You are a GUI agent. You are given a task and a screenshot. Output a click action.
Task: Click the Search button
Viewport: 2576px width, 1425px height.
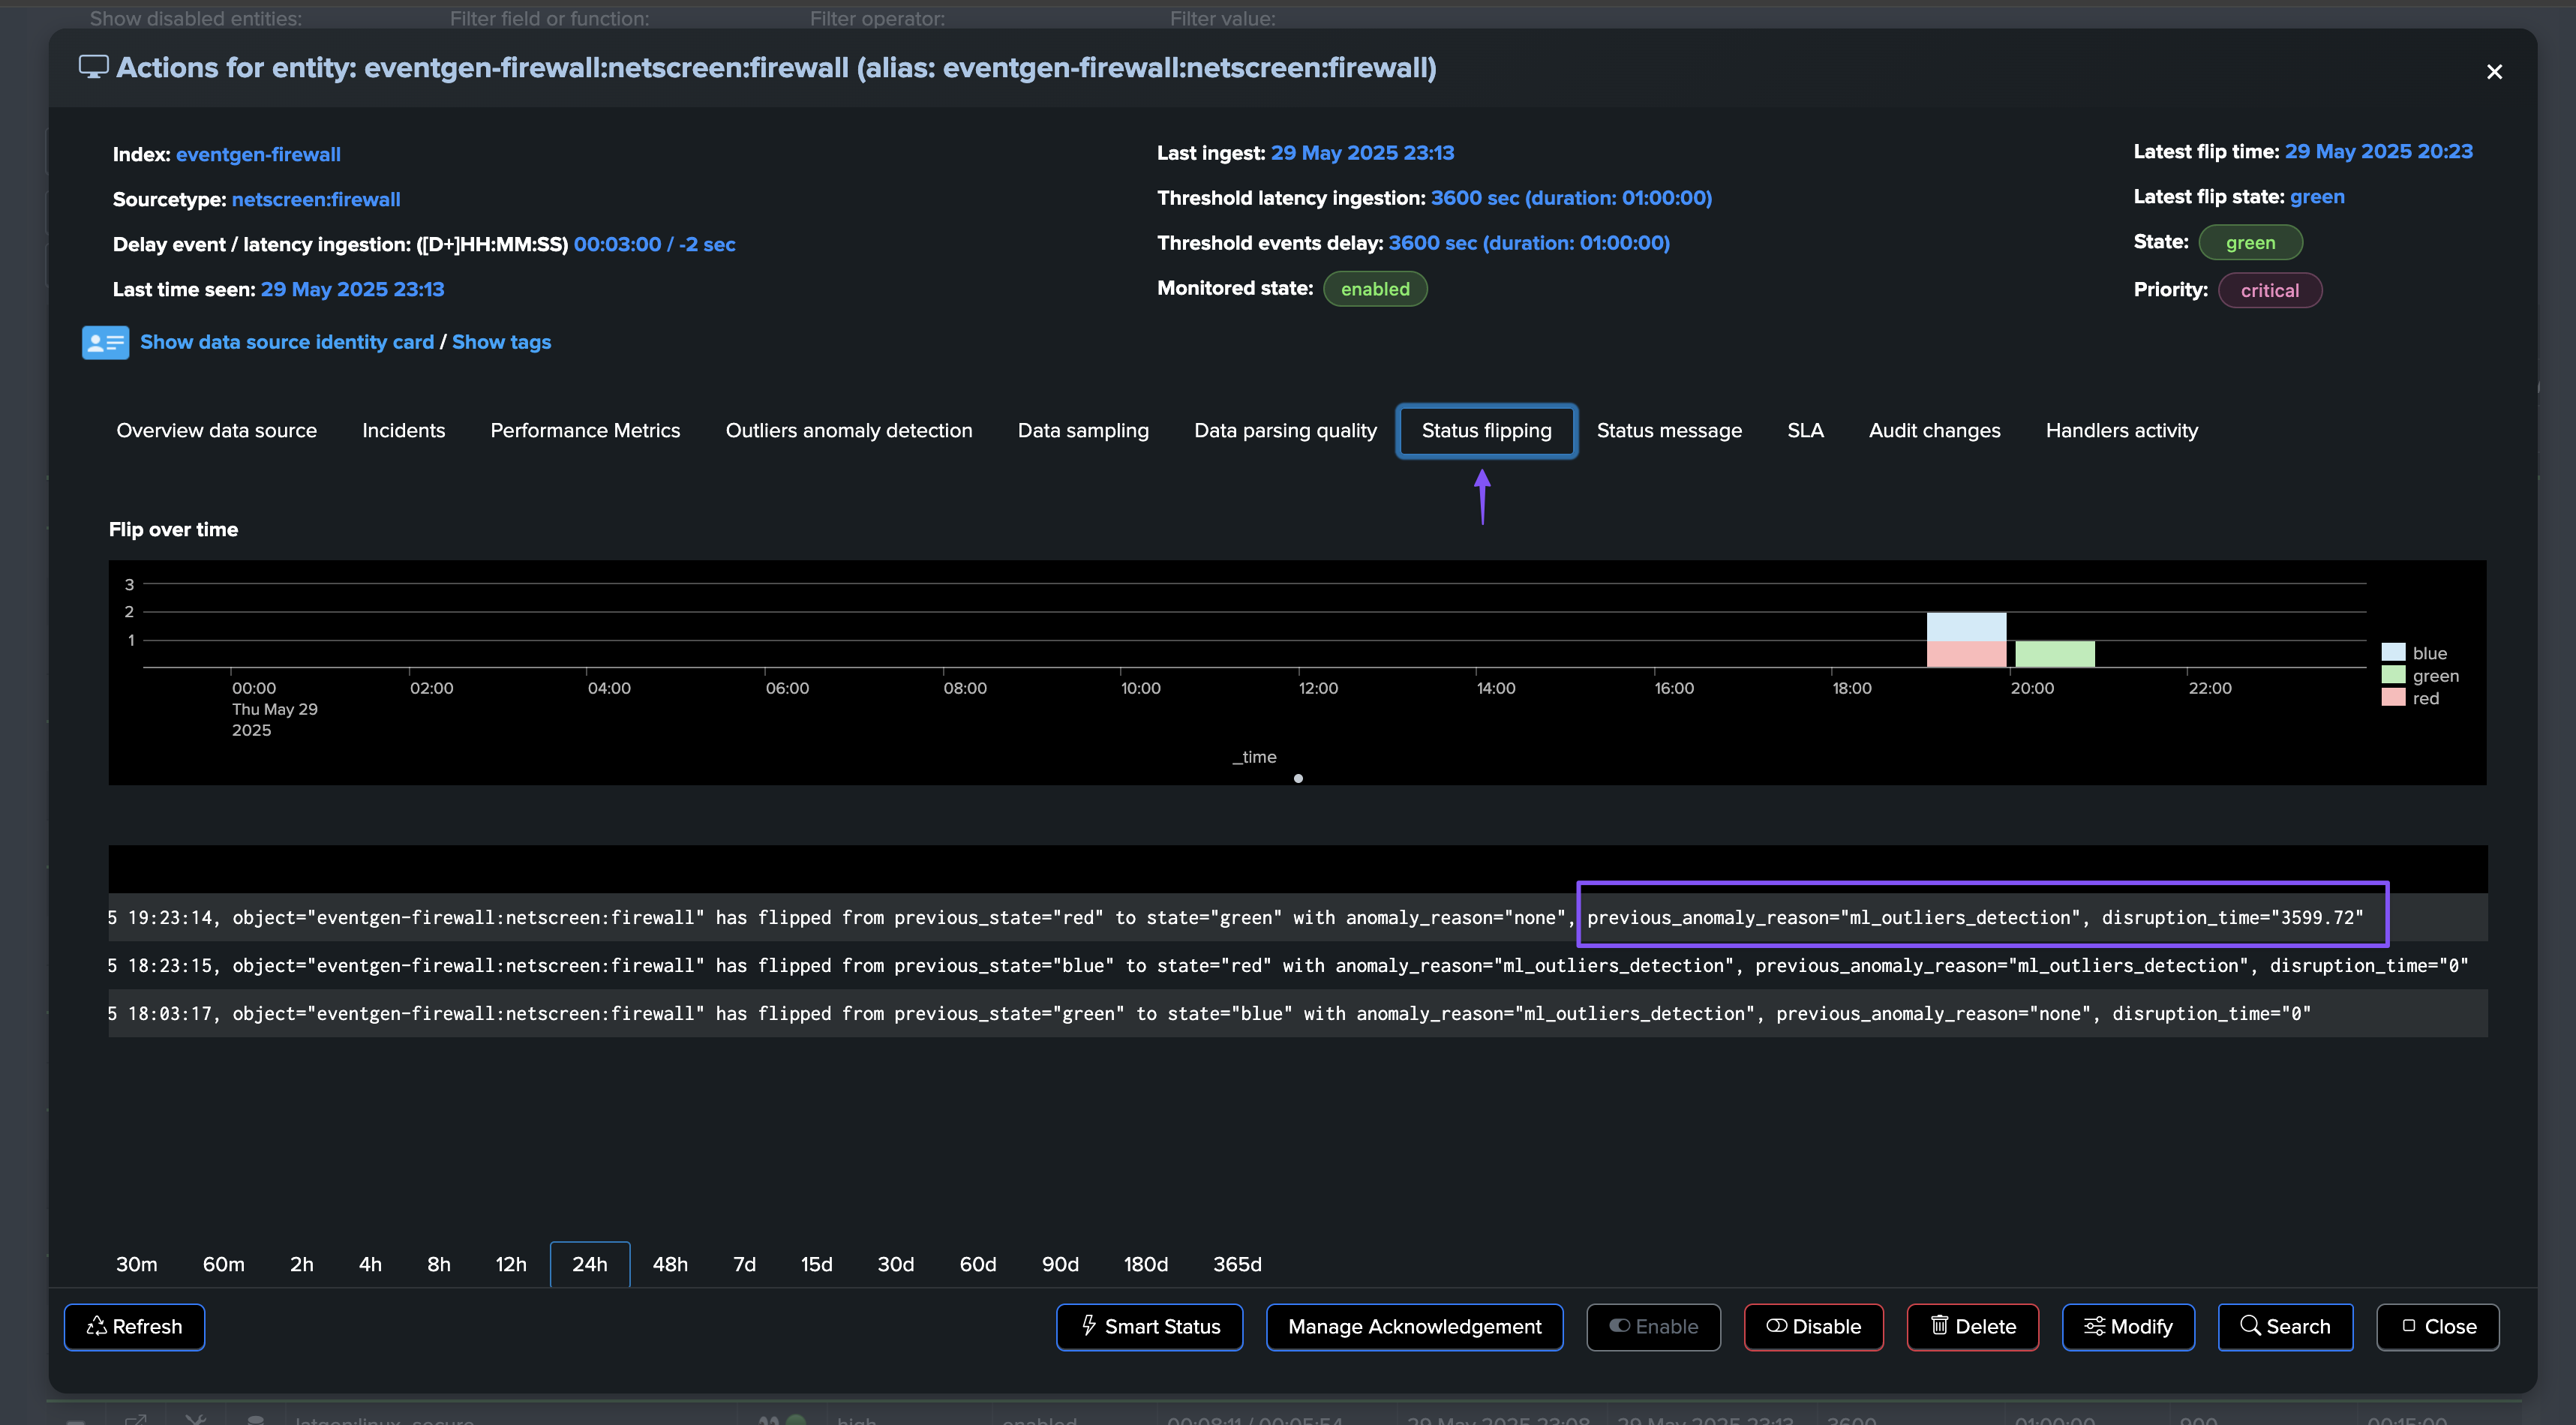[x=2284, y=1326]
